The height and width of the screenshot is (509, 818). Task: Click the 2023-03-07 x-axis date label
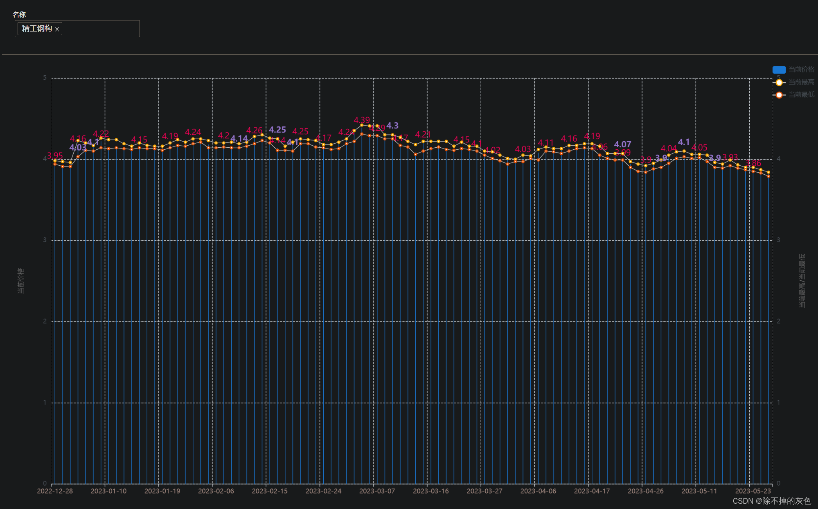point(377,491)
